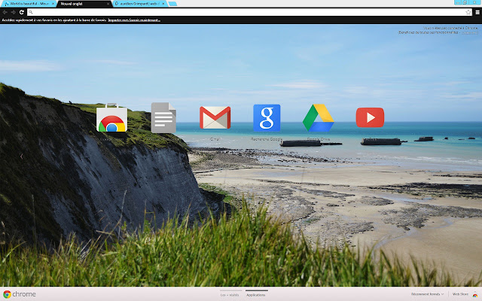Switch to the "aurélien Grimpard" tab
Screen dimensions: 482x301
139,4
